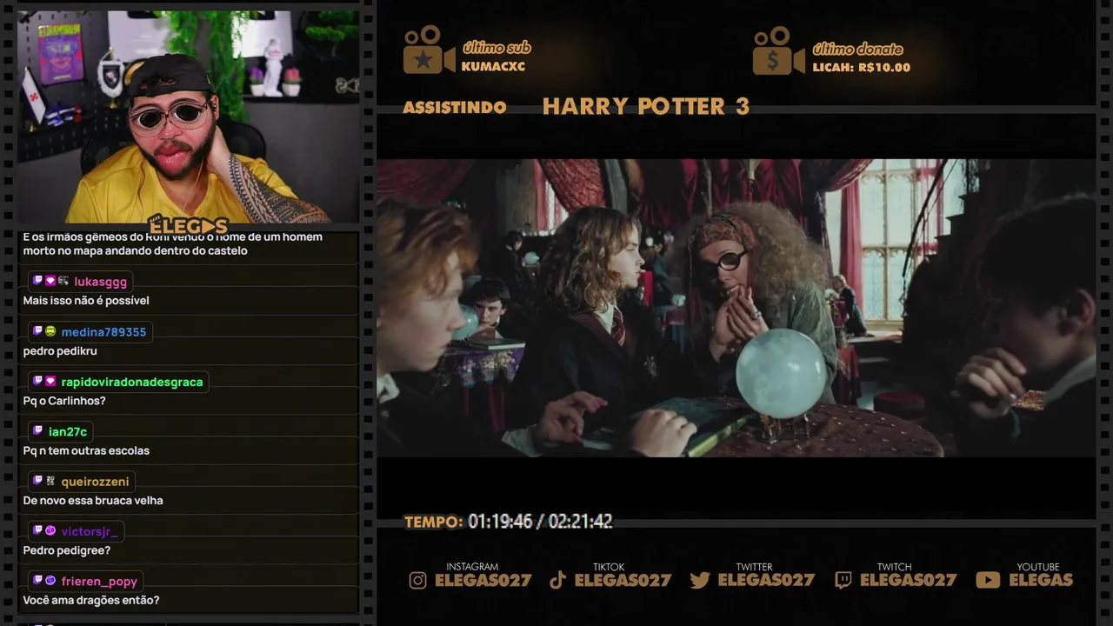This screenshot has height=626, width=1113.
Task: Click the pink heart badge beside rapidoviradonadesgraca
Action: [x=50, y=382]
